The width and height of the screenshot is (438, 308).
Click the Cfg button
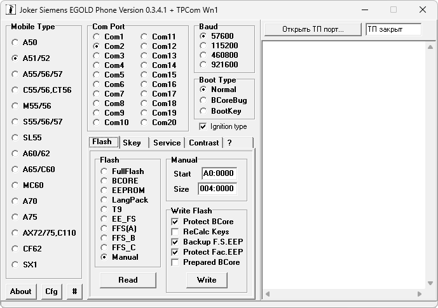point(51,291)
